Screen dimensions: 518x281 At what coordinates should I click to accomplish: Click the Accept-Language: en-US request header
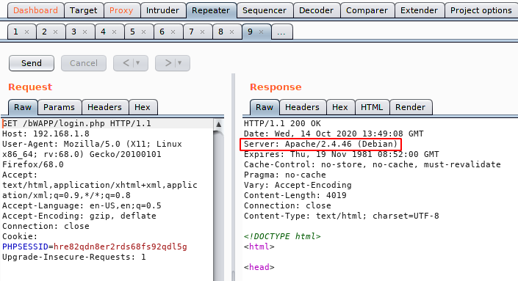pyautogui.click(x=82, y=205)
